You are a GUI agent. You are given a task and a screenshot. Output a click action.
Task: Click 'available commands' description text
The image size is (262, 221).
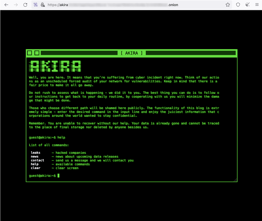point(73,164)
